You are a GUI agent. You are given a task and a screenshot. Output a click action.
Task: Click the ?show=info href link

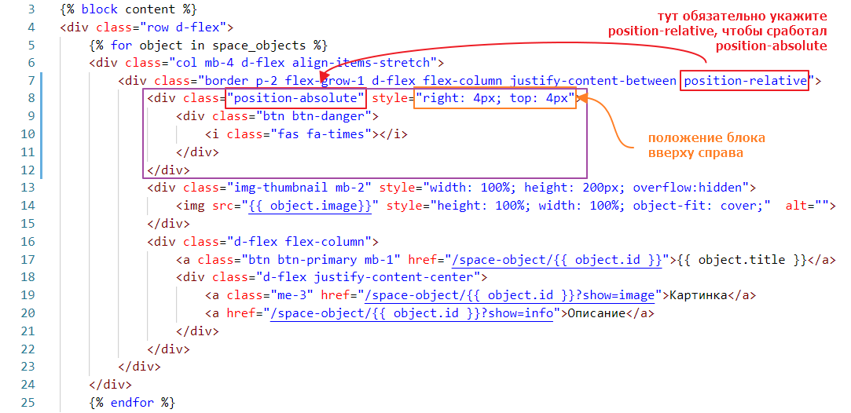[x=414, y=313]
